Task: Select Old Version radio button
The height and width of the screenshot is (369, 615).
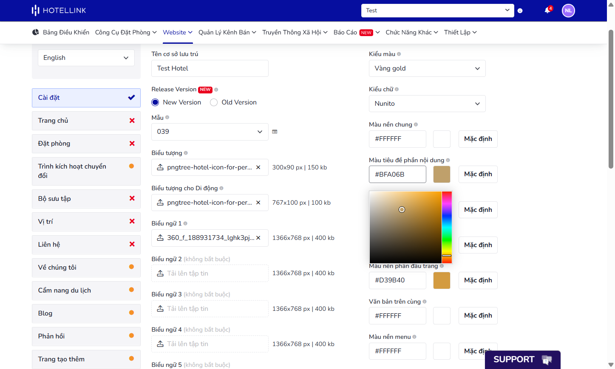Action: tap(214, 102)
